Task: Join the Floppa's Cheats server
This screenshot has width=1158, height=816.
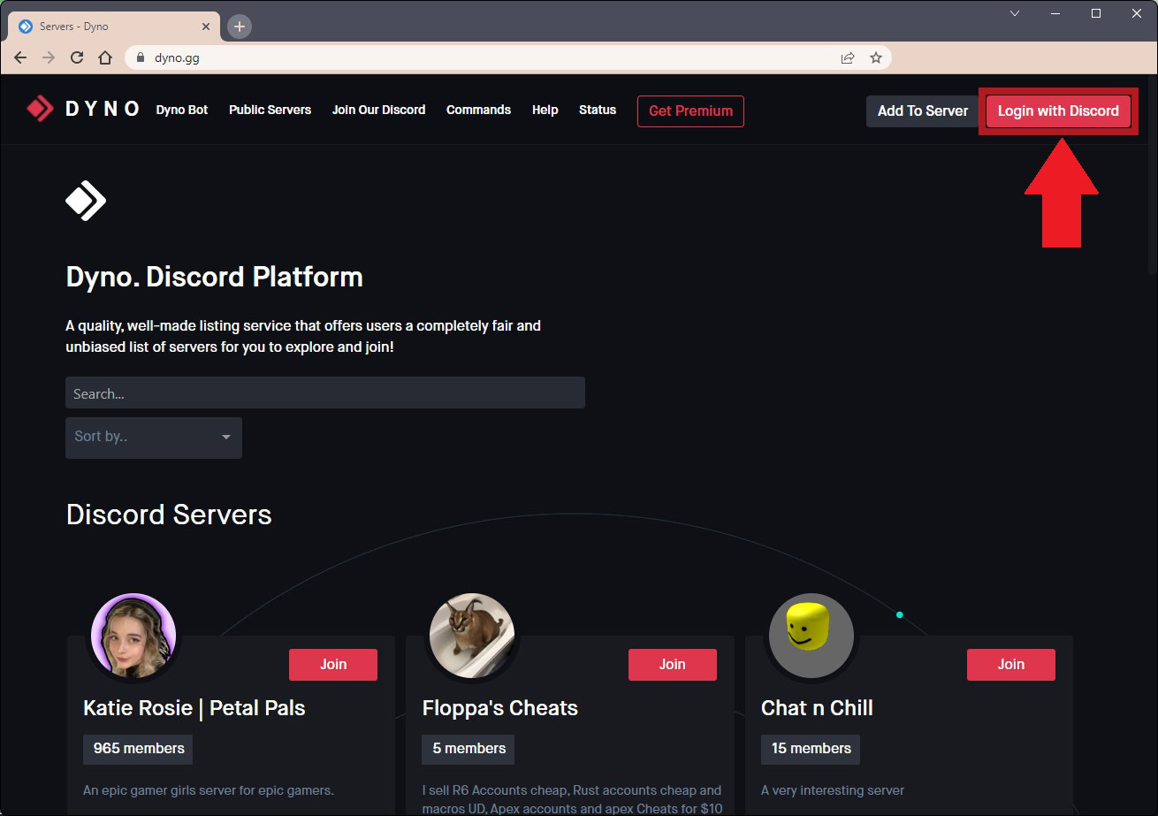Action: 672,664
